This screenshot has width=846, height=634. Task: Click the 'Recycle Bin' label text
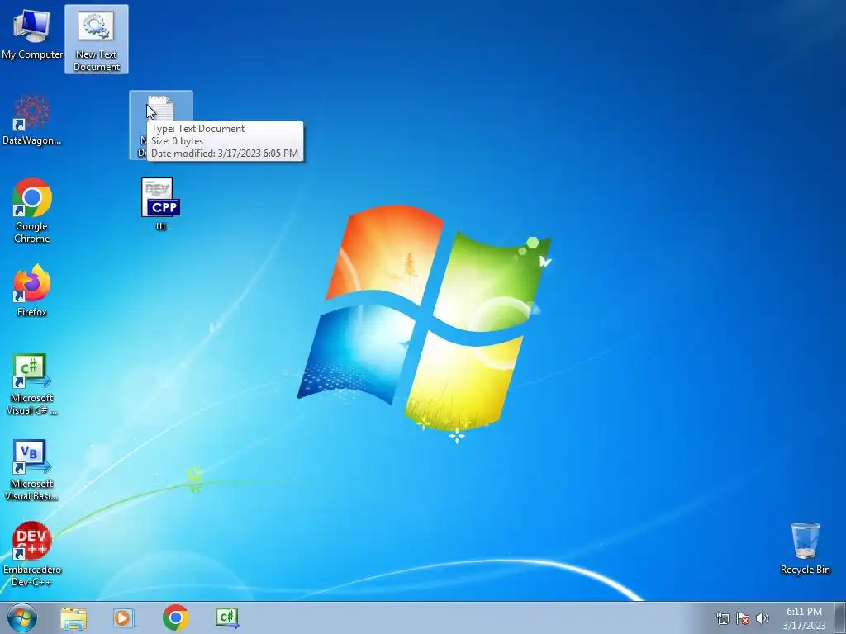point(805,570)
